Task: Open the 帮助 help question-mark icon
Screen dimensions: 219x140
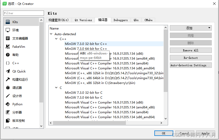Action: tap(8, 55)
